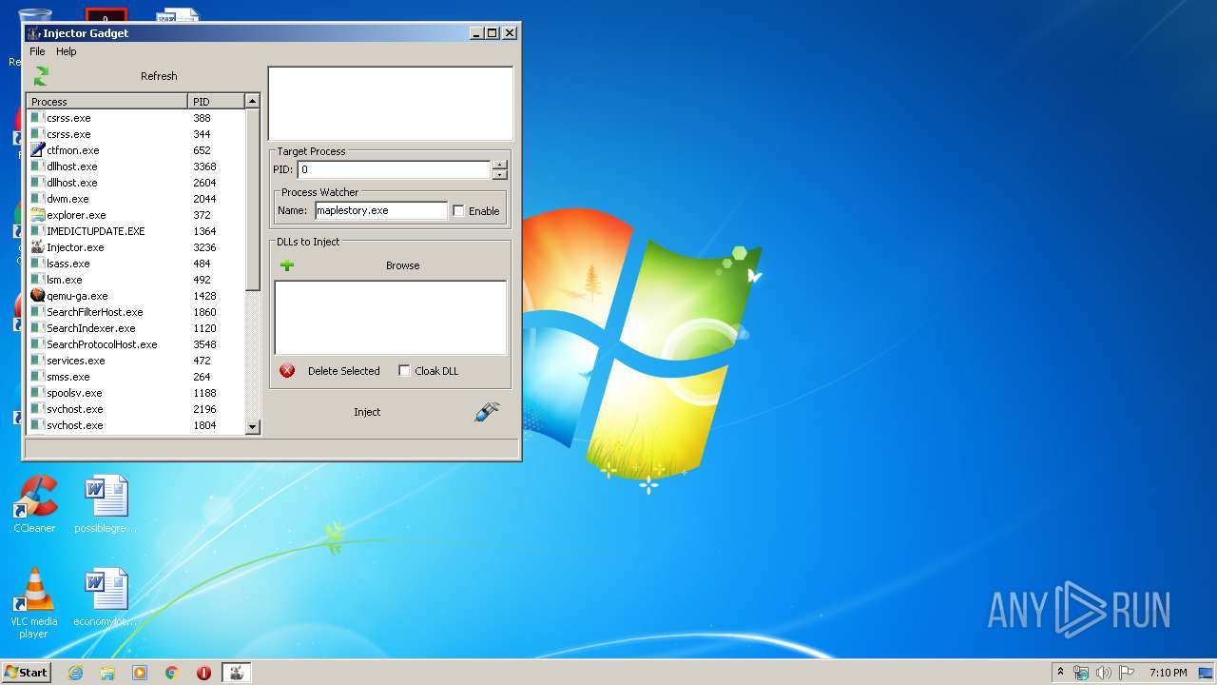Image resolution: width=1217 pixels, height=685 pixels.
Task: Open Internet Explorer from the taskbar
Action: pos(75,673)
